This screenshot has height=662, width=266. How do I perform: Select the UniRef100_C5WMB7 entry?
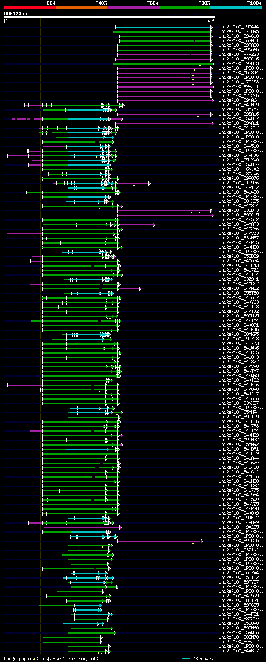(x=239, y=119)
